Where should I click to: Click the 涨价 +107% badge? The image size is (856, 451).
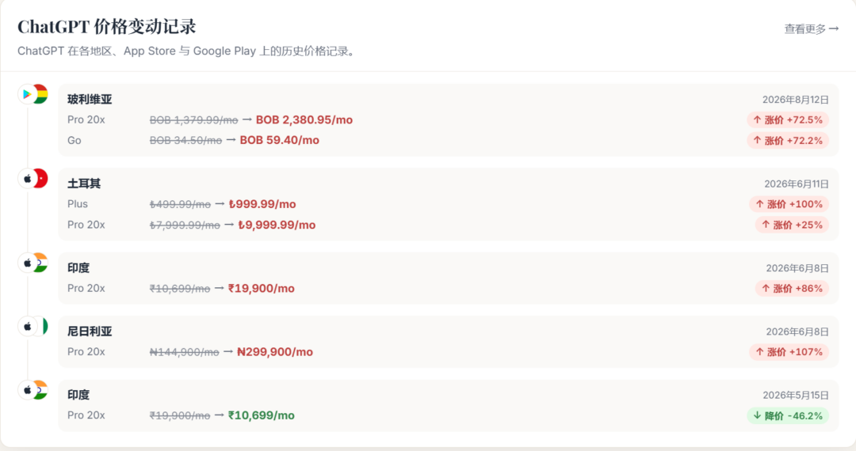coord(789,352)
